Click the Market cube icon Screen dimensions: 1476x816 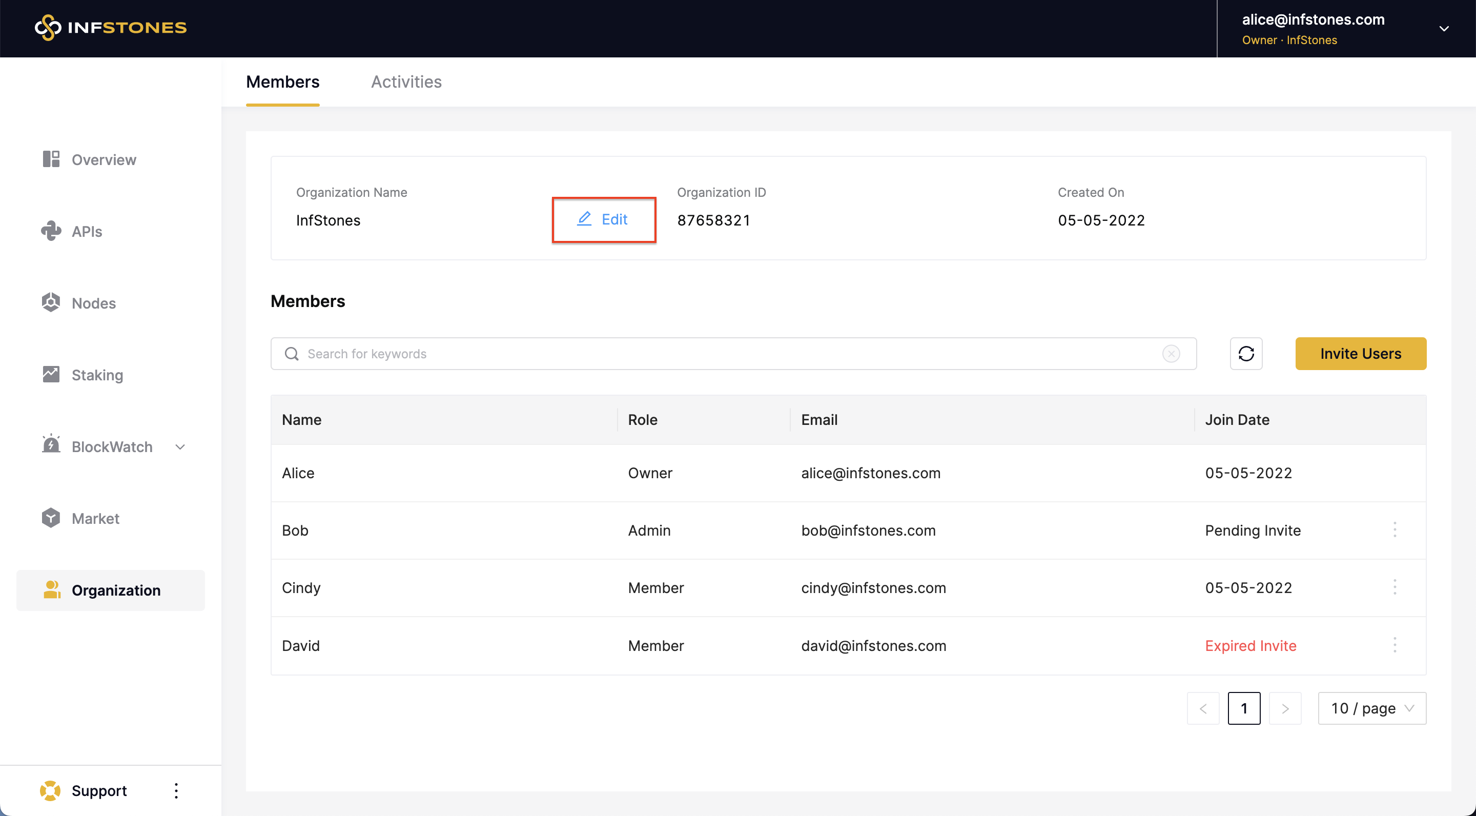point(51,518)
